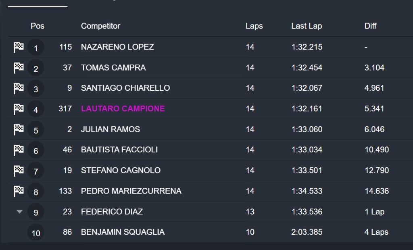The height and width of the screenshot is (250, 413).
Task: Open highlighted competitor Lautaro Campione
Action: pyautogui.click(x=123, y=108)
